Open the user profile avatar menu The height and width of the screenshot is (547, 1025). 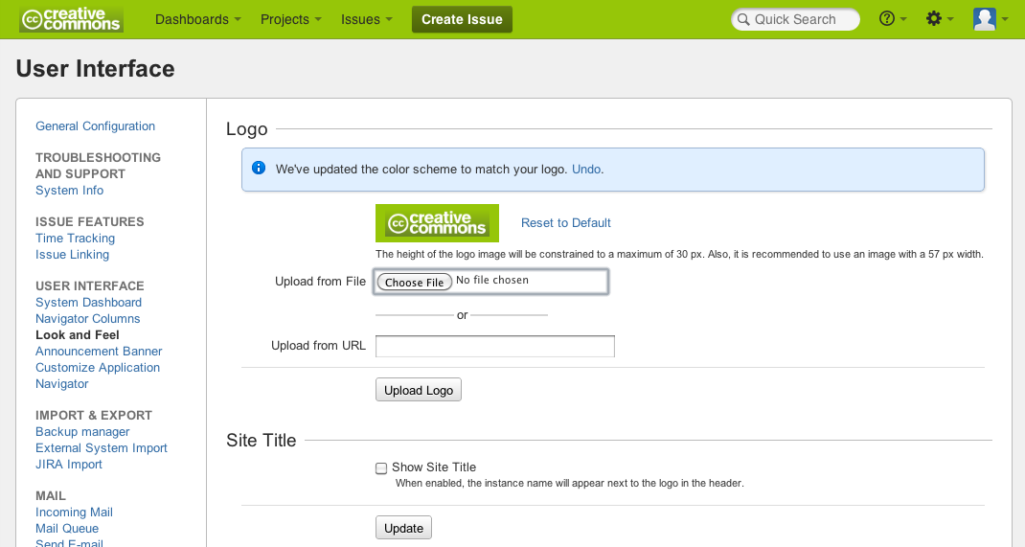pos(990,19)
